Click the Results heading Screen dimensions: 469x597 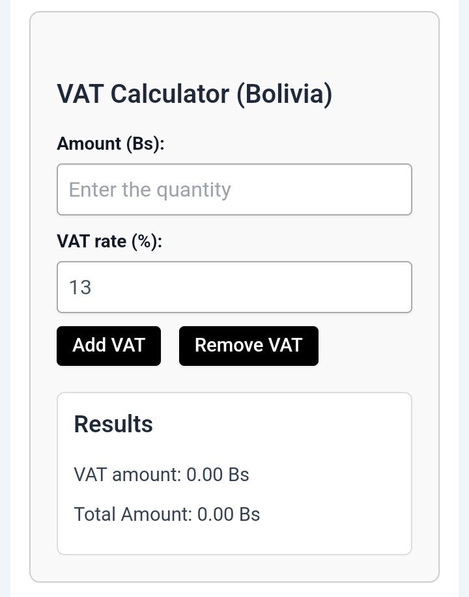pos(113,424)
